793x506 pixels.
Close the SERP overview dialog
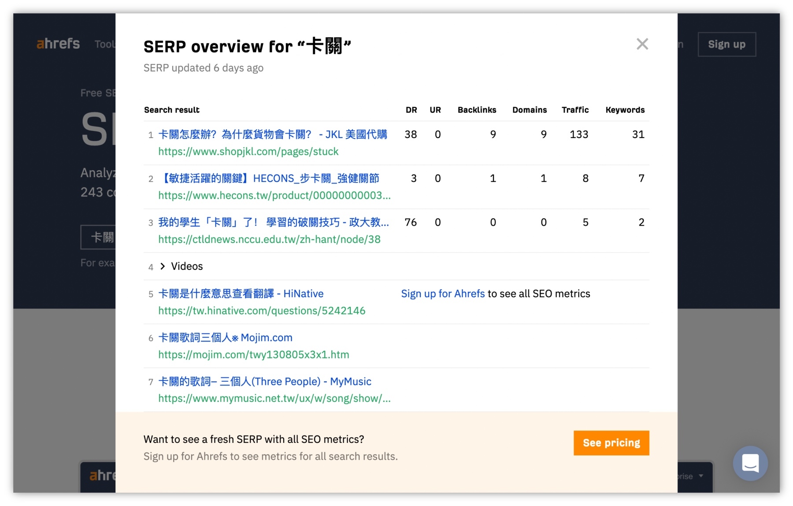click(x=642, y=44)
